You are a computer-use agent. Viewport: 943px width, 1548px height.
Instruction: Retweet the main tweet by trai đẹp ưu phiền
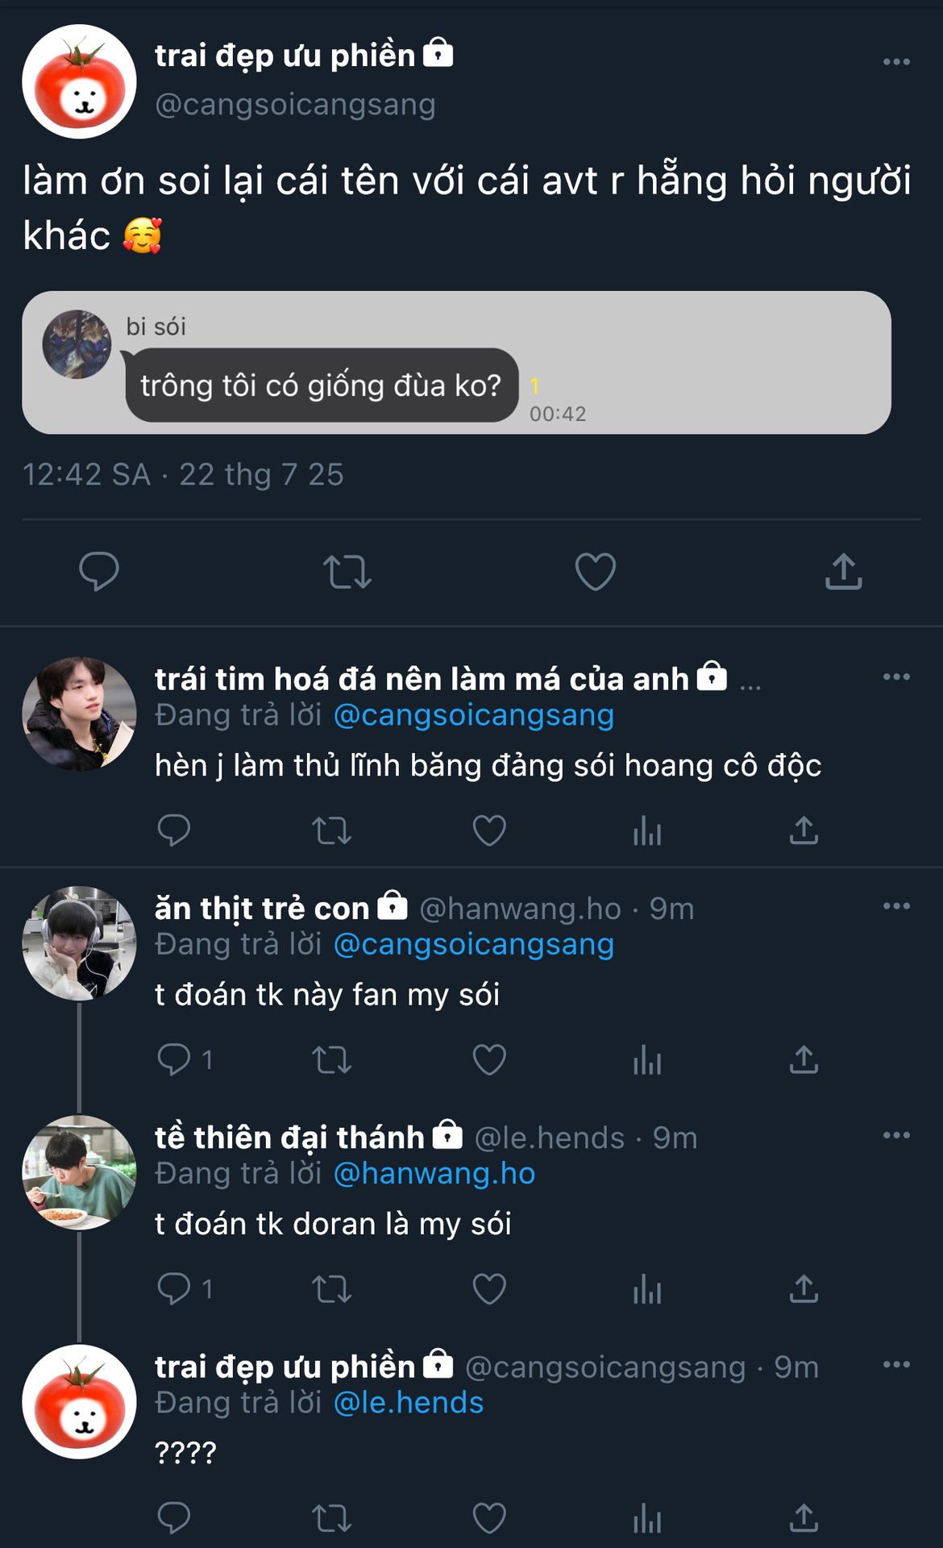pyautogui.click(x=347, y=572)
